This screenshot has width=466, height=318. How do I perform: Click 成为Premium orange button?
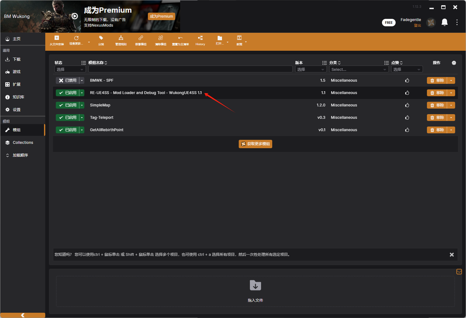click(161, 16)
